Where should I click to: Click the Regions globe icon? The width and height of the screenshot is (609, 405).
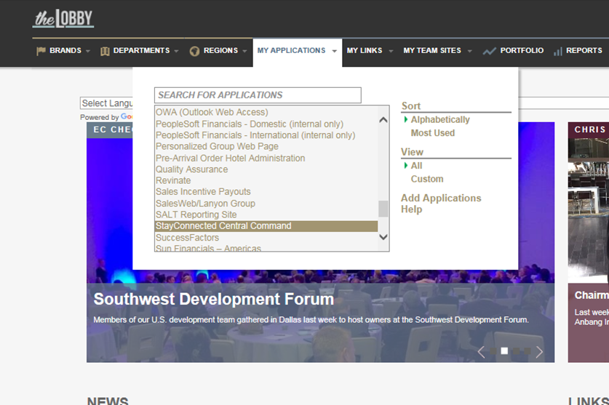pos(194,51)
